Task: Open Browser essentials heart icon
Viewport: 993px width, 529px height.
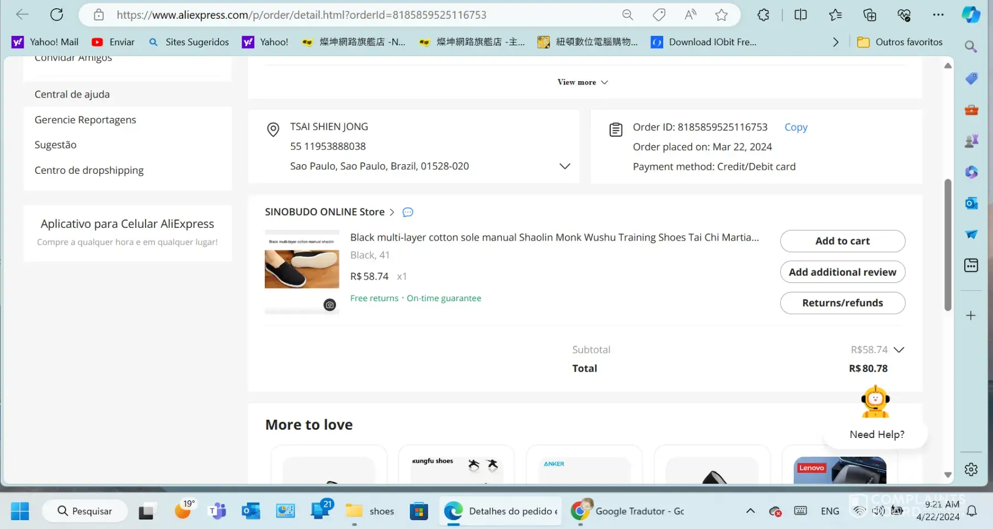Action: coord(904,15)
